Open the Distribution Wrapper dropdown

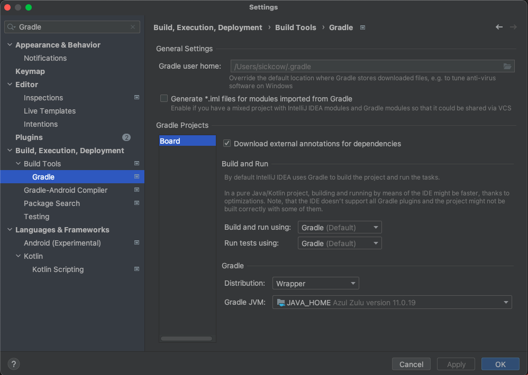[315, 283]
